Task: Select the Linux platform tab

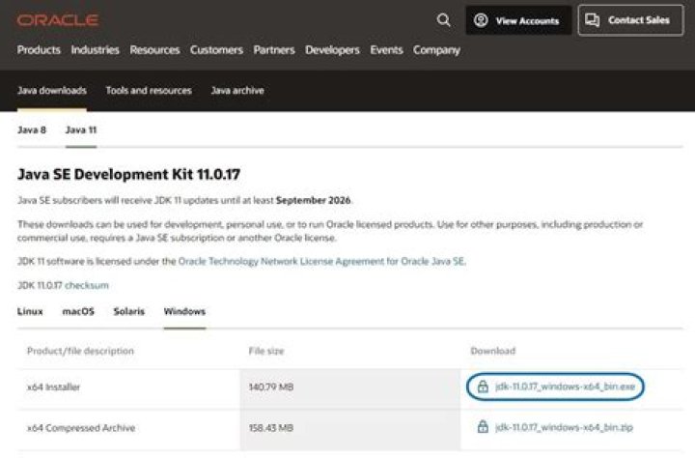Action: coord(30,311)
